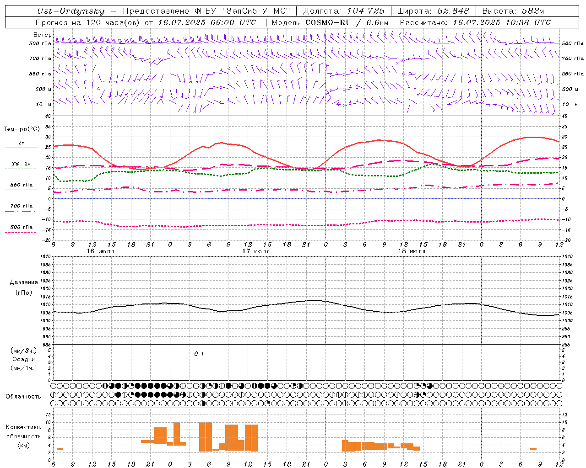Click the Давление pressure panel label
586x468 pixels.
coord(23,282)
